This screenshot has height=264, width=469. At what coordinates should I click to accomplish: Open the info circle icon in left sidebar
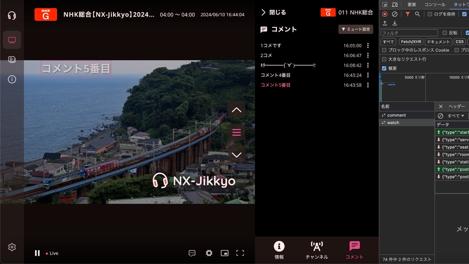pos(12,79)
